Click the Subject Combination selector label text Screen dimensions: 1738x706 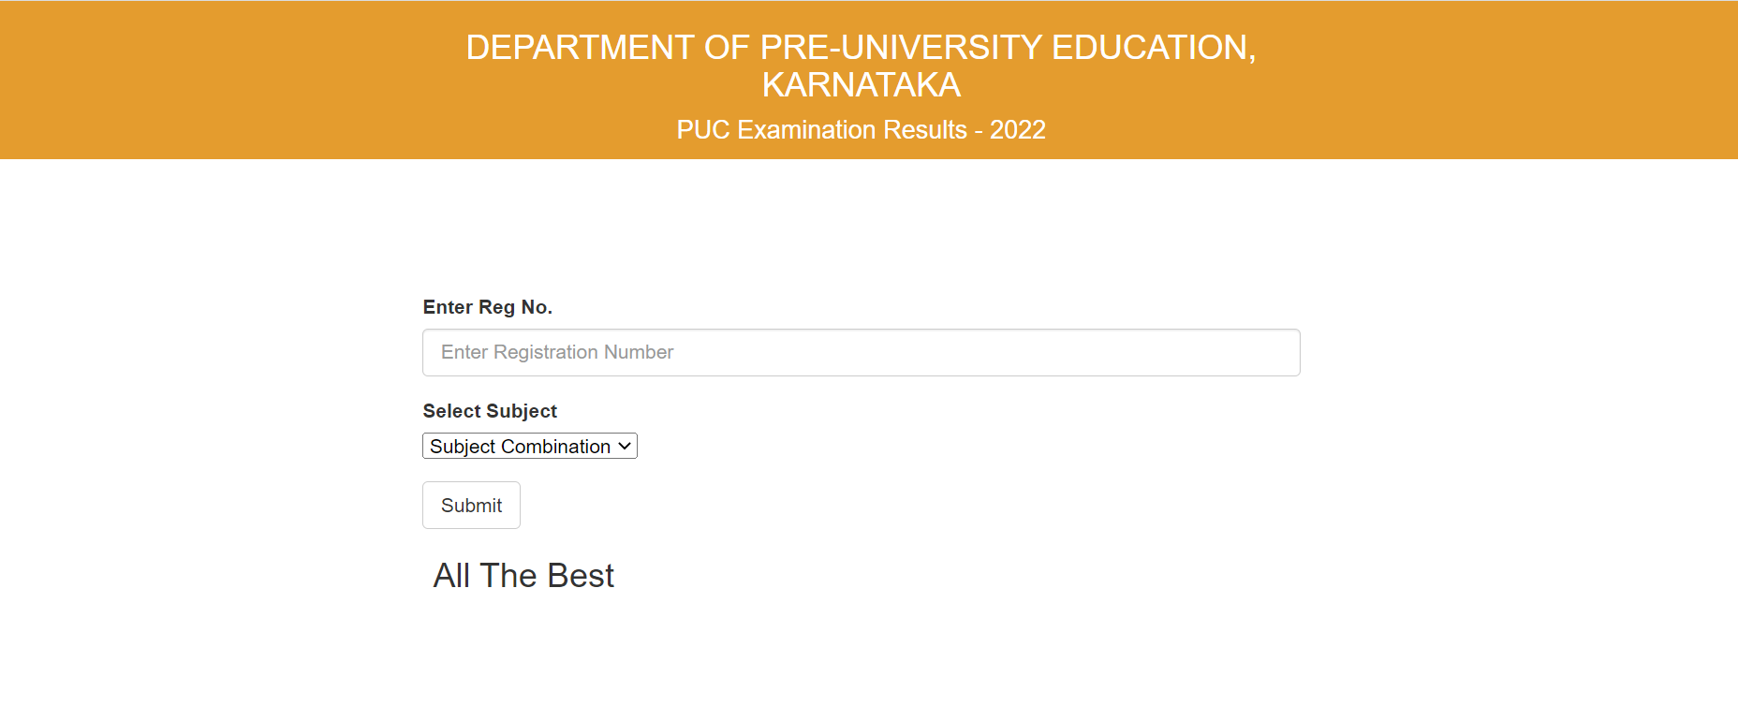click(x=521, y=446)
